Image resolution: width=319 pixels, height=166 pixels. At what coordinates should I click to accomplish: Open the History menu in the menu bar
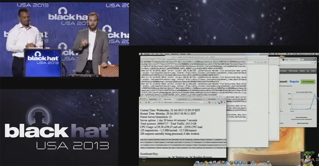[x=167, y=54]
